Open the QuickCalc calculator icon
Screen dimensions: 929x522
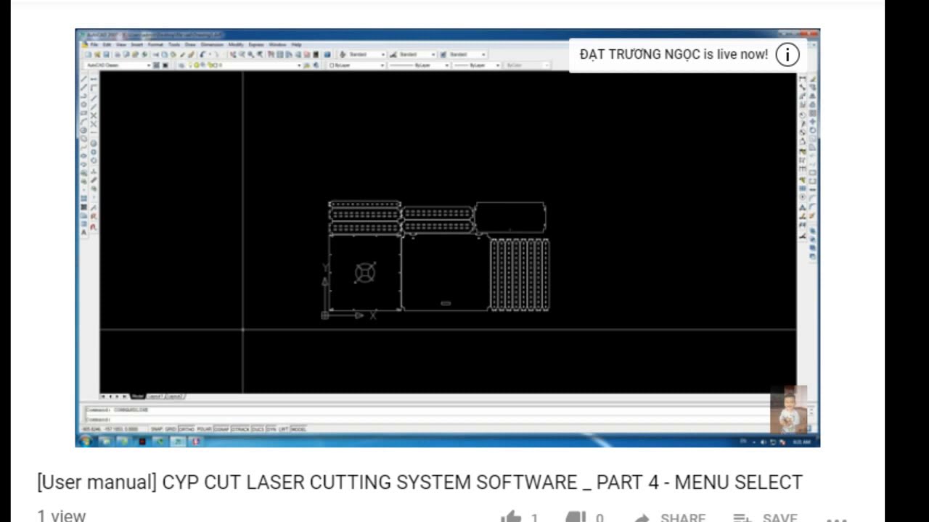point(316,54)
